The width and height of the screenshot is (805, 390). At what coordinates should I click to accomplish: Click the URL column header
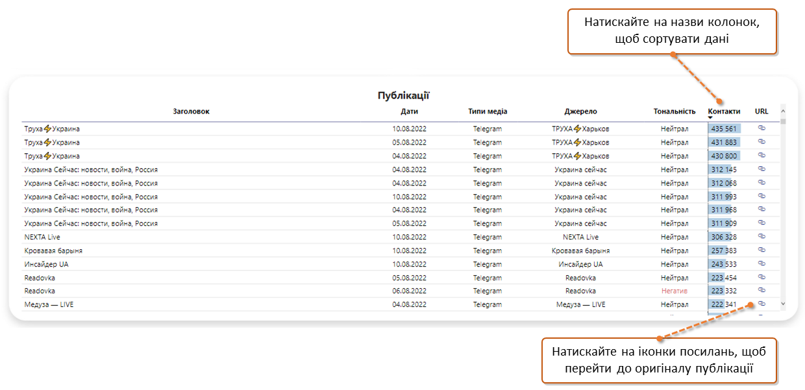pyautogui.click(x=762, y=112)
